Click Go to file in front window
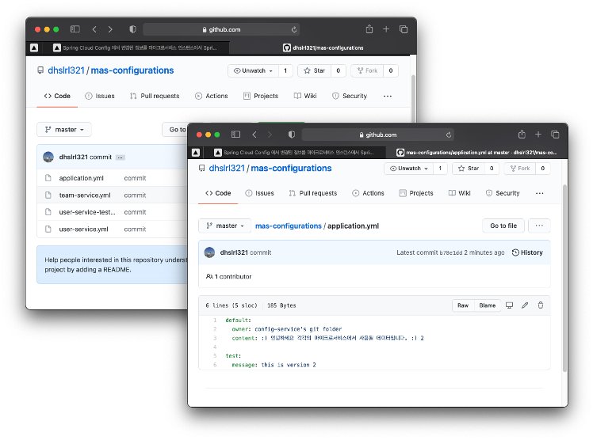This screenshot has height=440, width=593. click(503, 226)
